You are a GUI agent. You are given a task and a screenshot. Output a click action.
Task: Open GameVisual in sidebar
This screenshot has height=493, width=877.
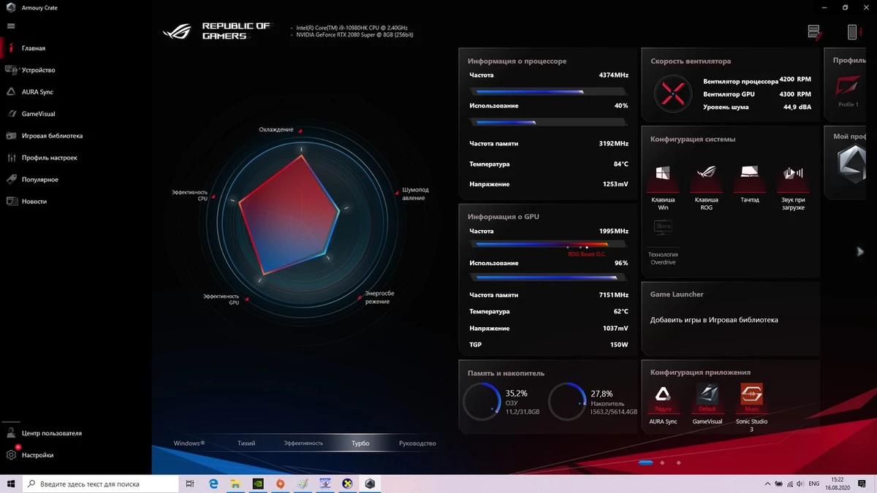point(38,114)
